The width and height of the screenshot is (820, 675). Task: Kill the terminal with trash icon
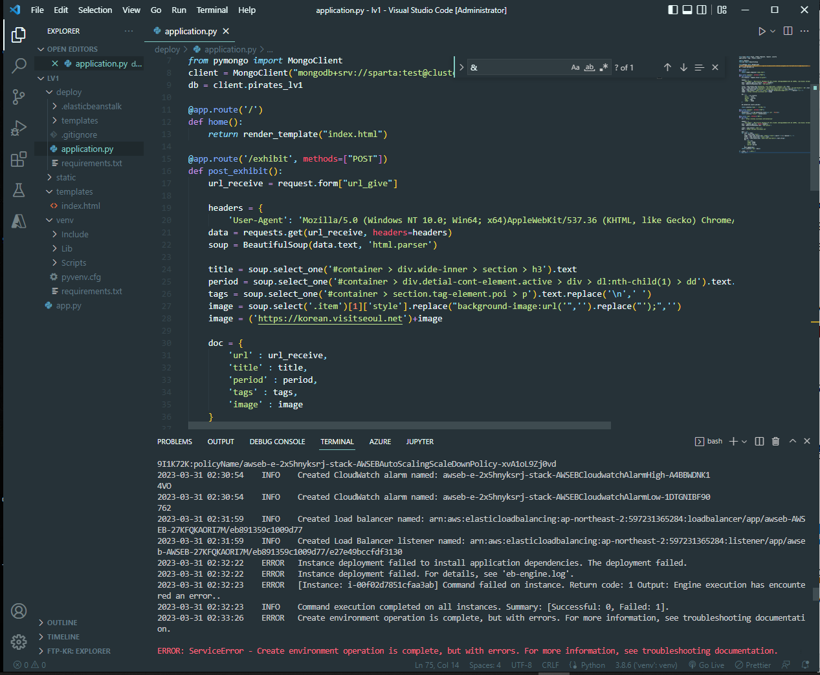coord(775,441)
